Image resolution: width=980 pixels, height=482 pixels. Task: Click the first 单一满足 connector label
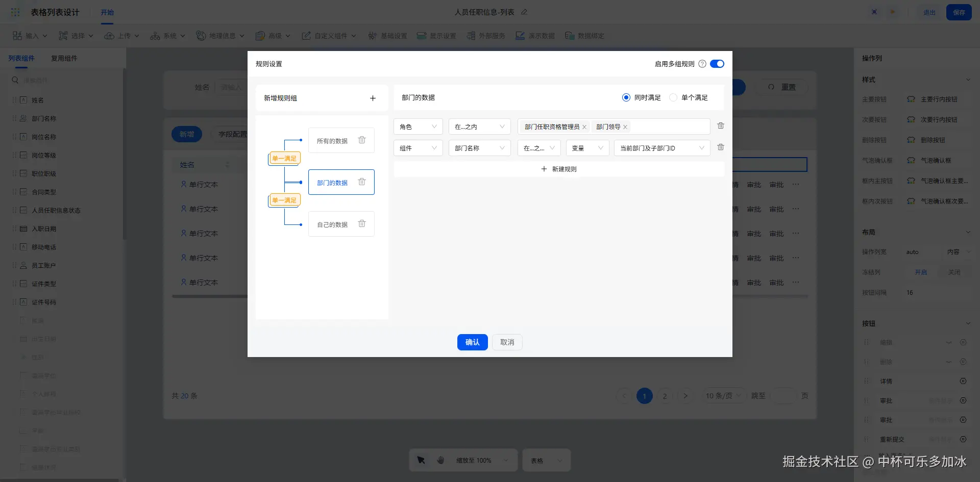point(284,159)
